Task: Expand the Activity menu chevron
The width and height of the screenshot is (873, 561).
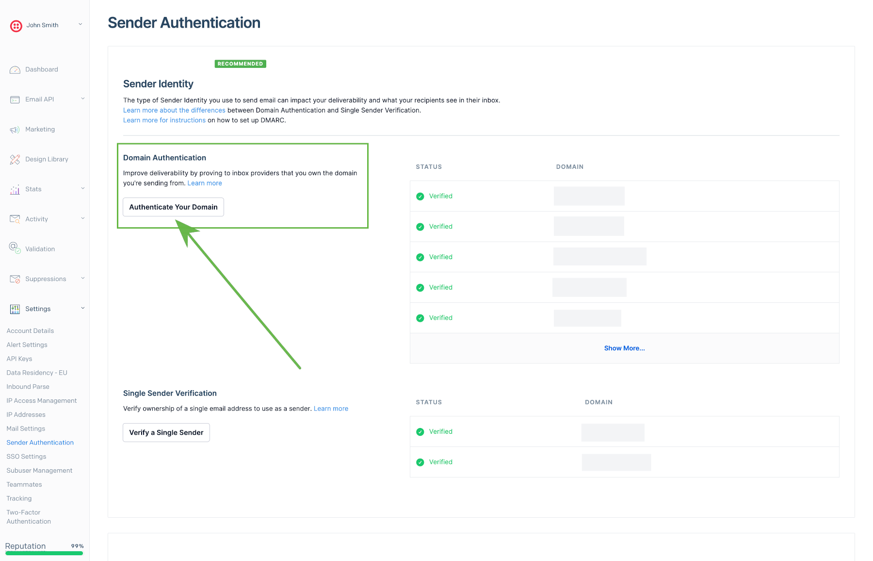Action: click(x=83, y=218)
